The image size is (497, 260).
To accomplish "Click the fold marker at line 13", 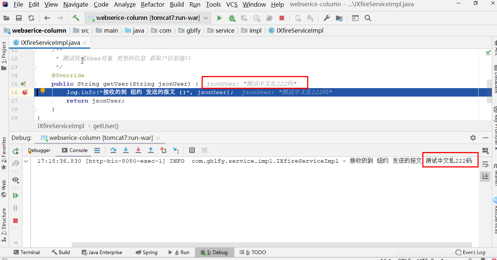I will coord(34,67).
